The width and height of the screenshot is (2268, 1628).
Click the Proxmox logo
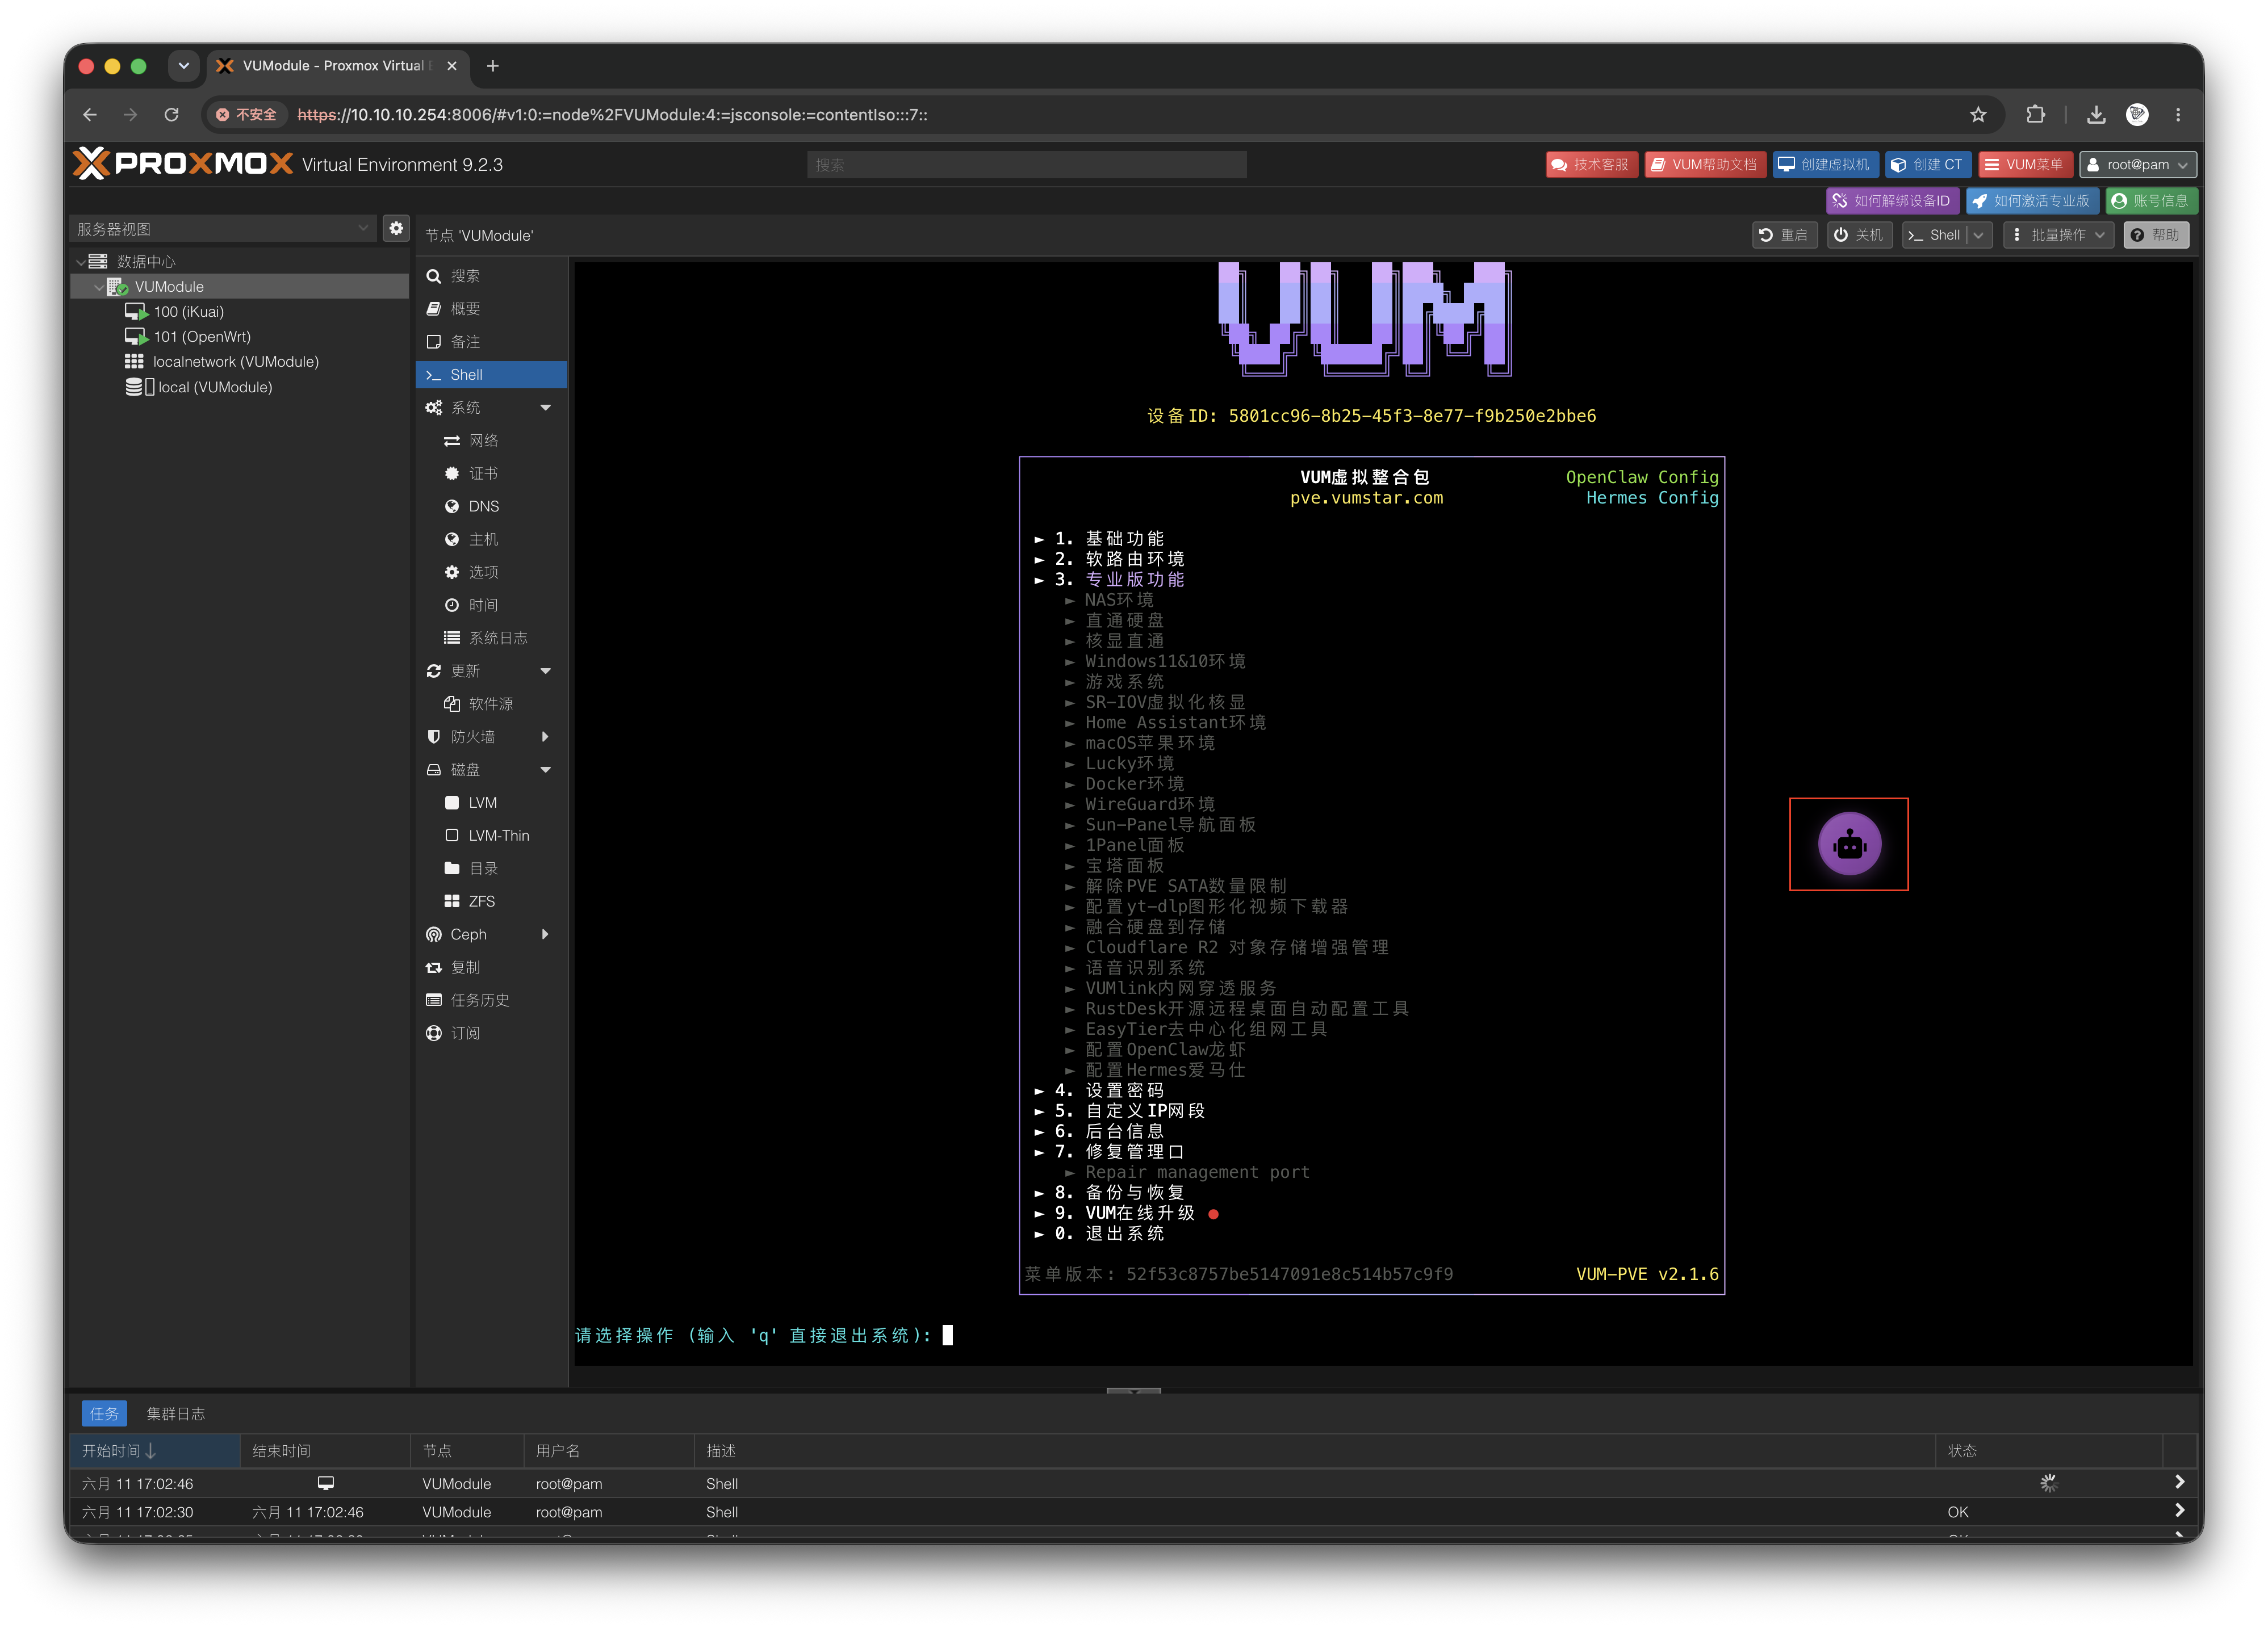[x=183, y=164]
